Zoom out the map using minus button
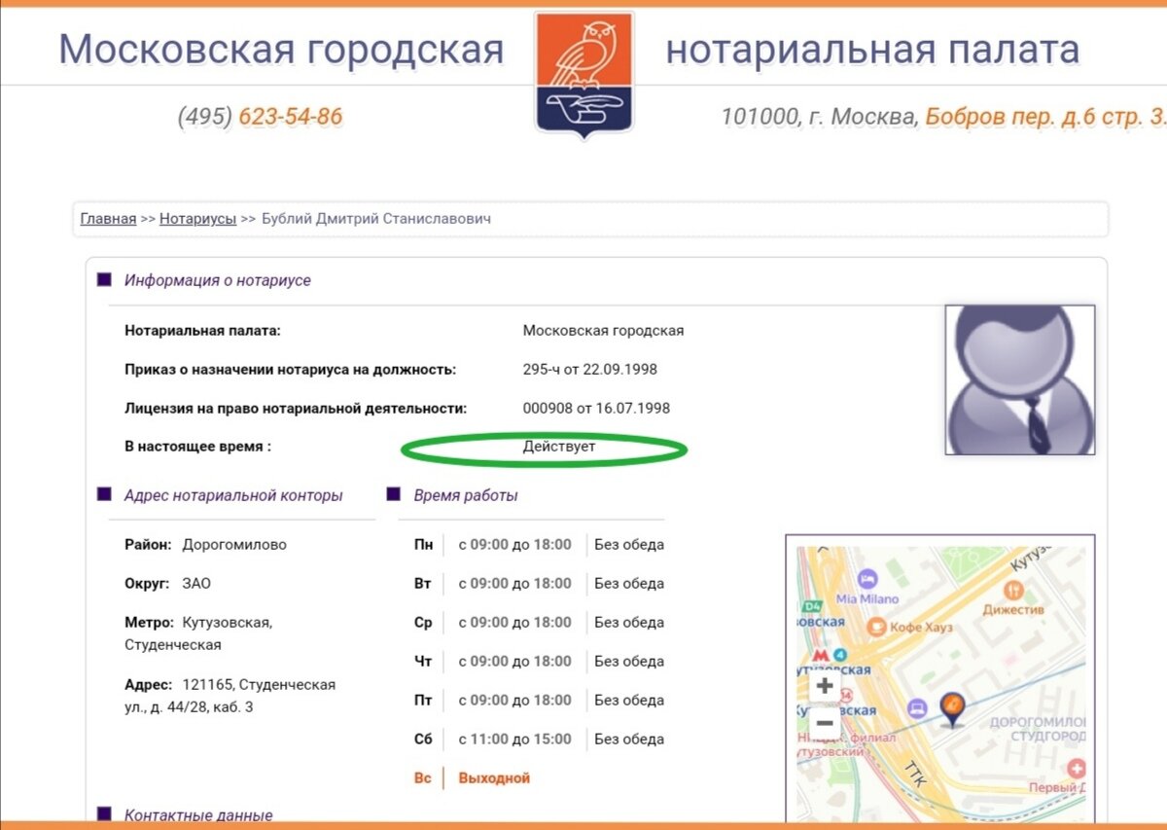The width and height of the screenshot is (1167, 830). pyautogui.click(x=824, y=723)
